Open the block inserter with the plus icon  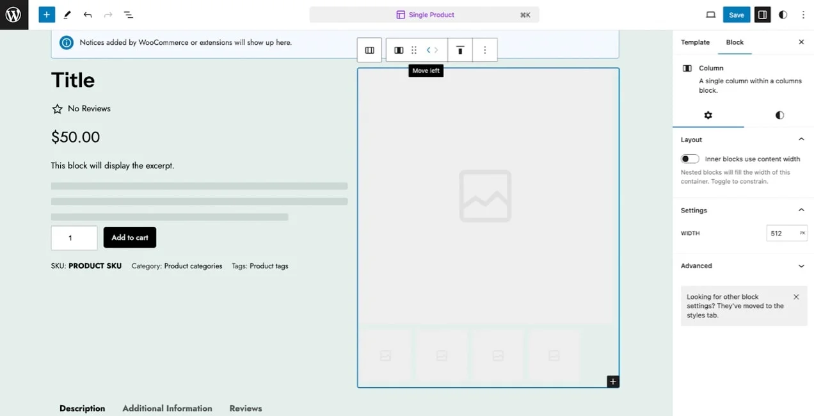tap(46, 14)
